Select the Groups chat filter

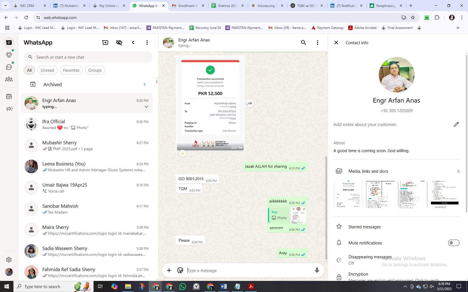[x=95, y=70]
